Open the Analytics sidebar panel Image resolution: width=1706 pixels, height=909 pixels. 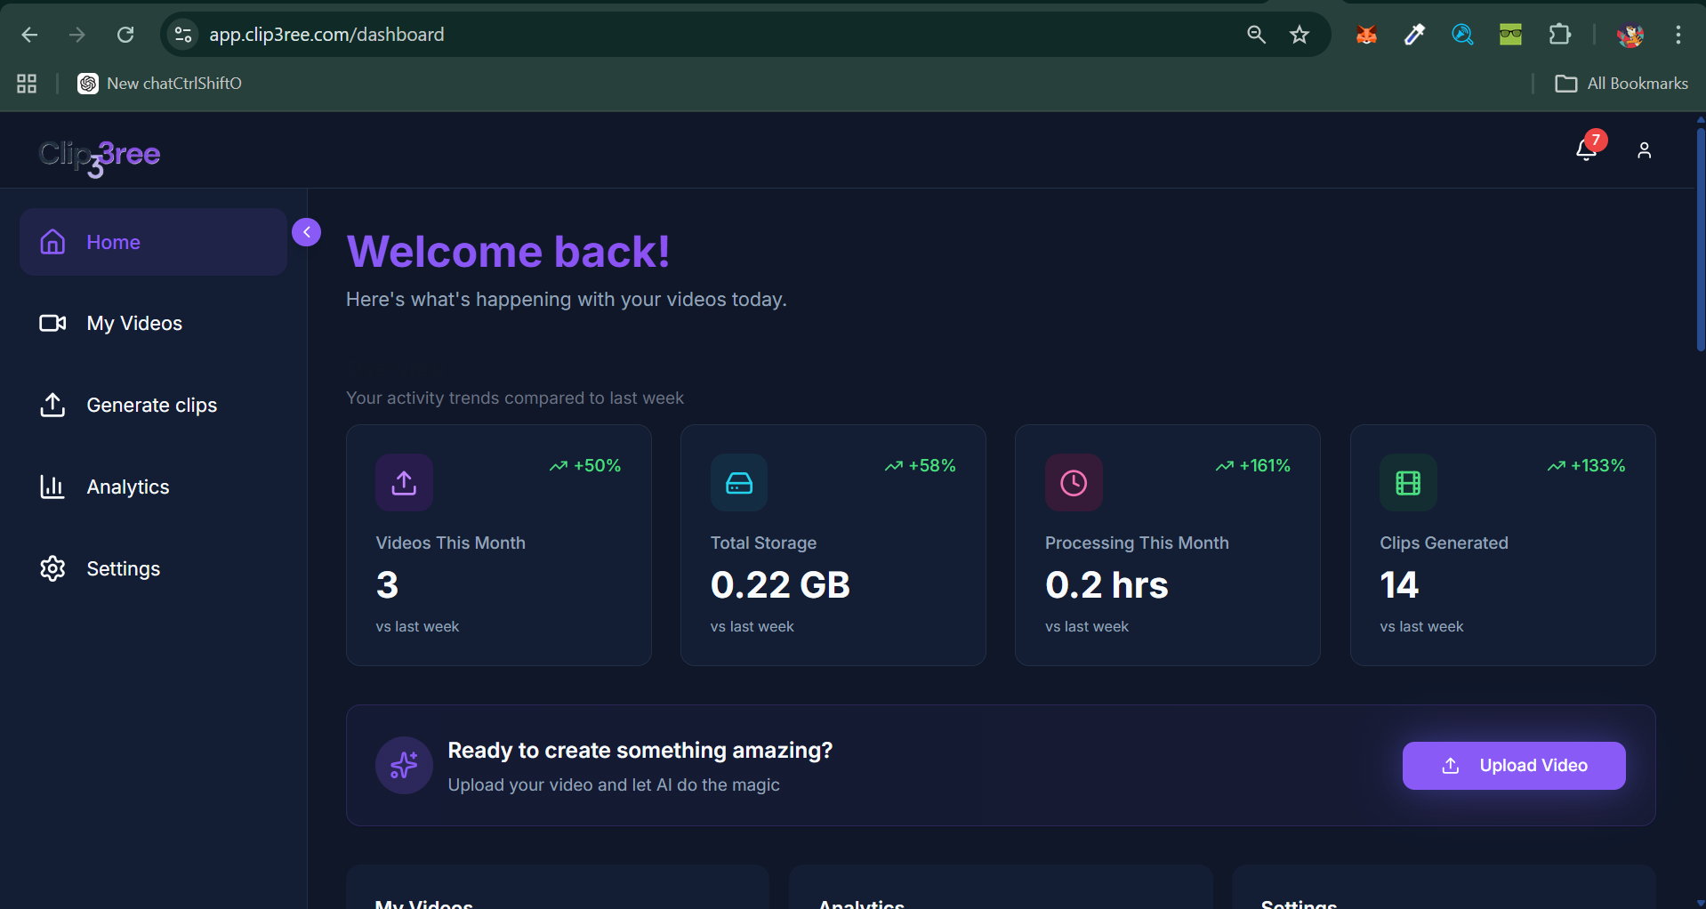pyautogui.click(x=128, y=487)
